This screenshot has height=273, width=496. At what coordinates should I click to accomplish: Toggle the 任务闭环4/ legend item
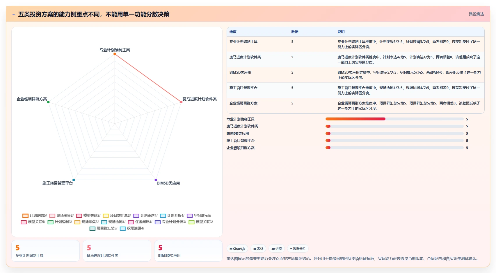click(140, 222)
